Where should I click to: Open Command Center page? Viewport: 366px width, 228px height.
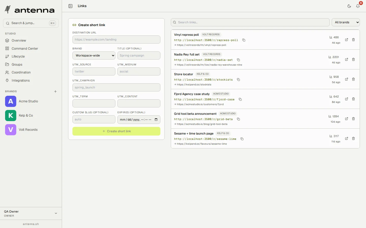tap(31, 49)
